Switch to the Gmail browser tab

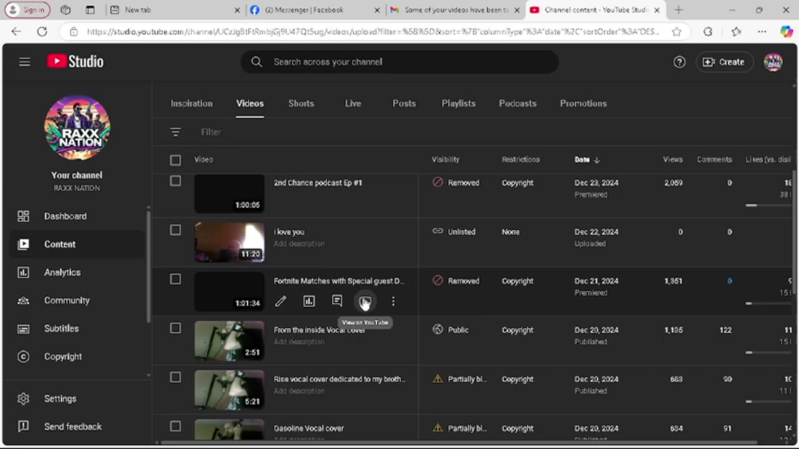tap(454, 10)
